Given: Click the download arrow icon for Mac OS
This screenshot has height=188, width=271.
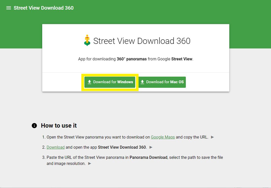Looking at the screenshot, I should click(142, 82).
